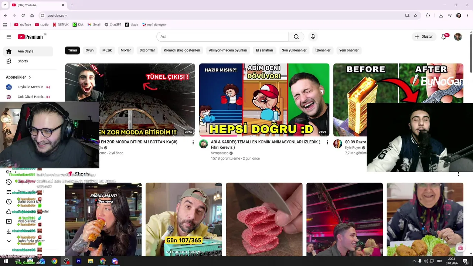
Task: Open Chrome extensions puzzle icon
Action: click(x=428, y=16)
